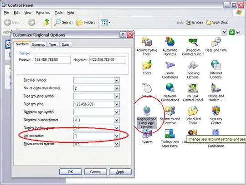Open Administrative Tools icon
The width and height of the screenshot is (246, 185).
[147, 42]
